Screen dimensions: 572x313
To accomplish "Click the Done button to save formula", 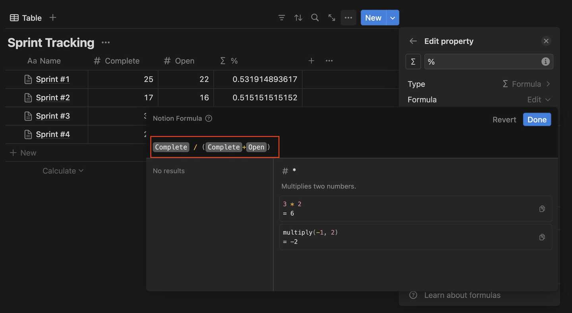I will pyautogui.click(x=537, y=119).
